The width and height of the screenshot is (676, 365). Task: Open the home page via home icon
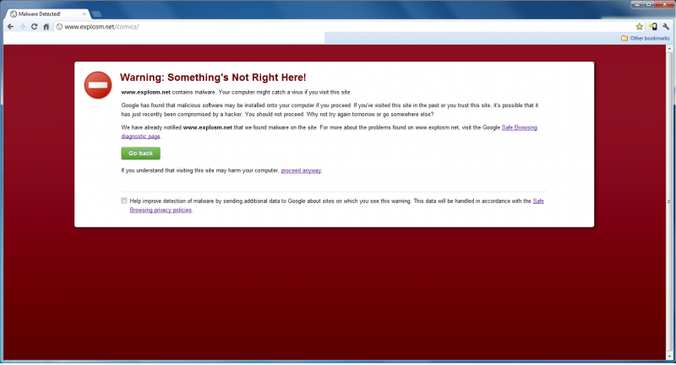(46, 27)
